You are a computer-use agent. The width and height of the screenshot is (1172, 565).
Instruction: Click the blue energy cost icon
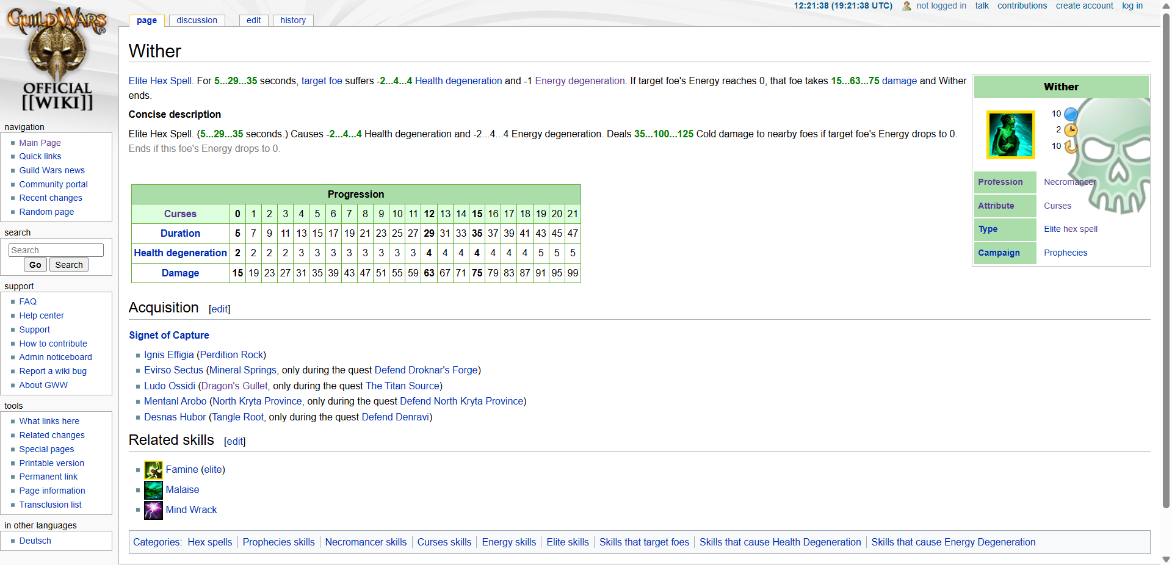1071,114
